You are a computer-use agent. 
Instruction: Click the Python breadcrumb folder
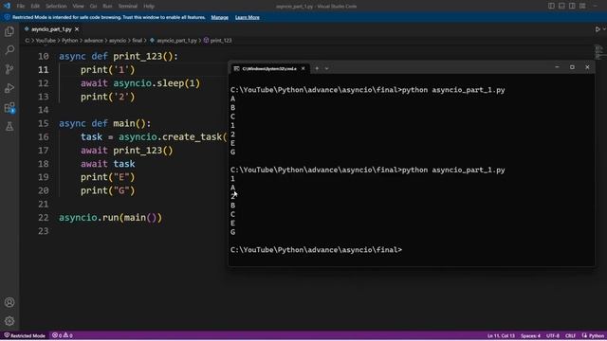tap(70, 40)
